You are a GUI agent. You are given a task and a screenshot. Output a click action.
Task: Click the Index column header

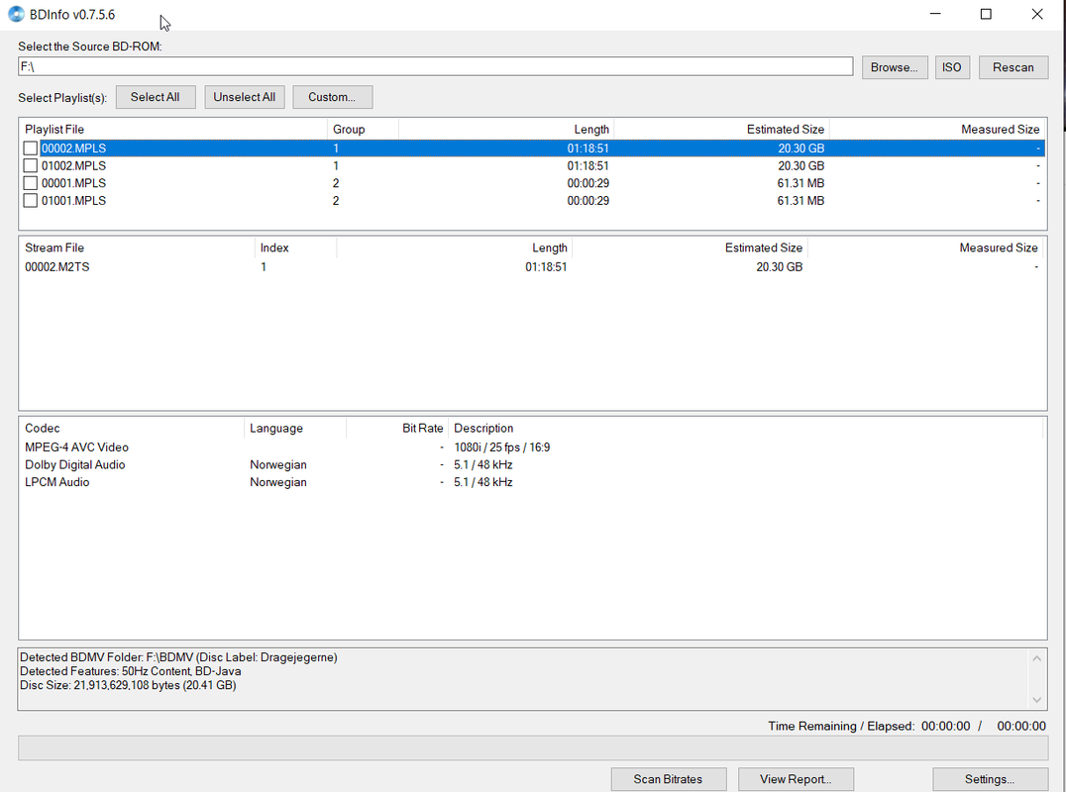pyautogui.click(x=296, y=247)
